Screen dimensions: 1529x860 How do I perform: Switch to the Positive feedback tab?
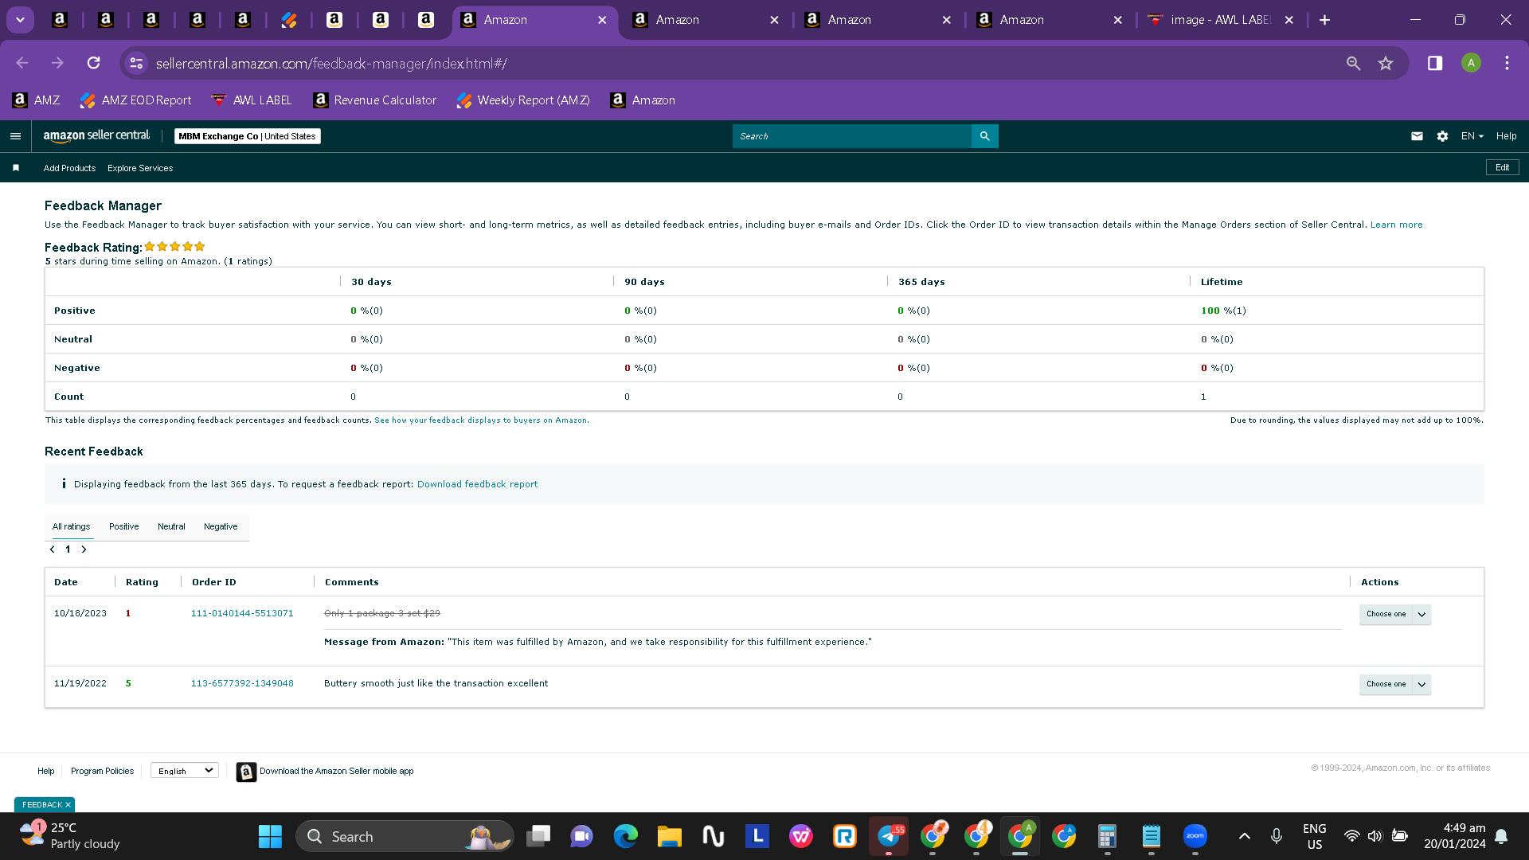[123, 526]
